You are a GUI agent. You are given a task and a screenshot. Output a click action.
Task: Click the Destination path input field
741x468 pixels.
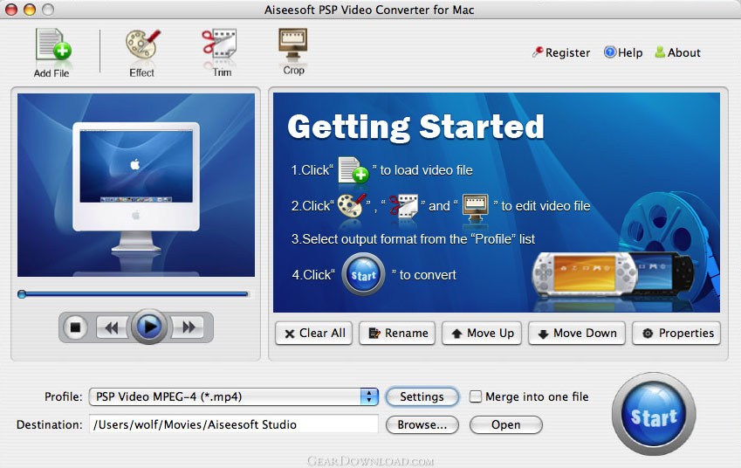(234, 424)
